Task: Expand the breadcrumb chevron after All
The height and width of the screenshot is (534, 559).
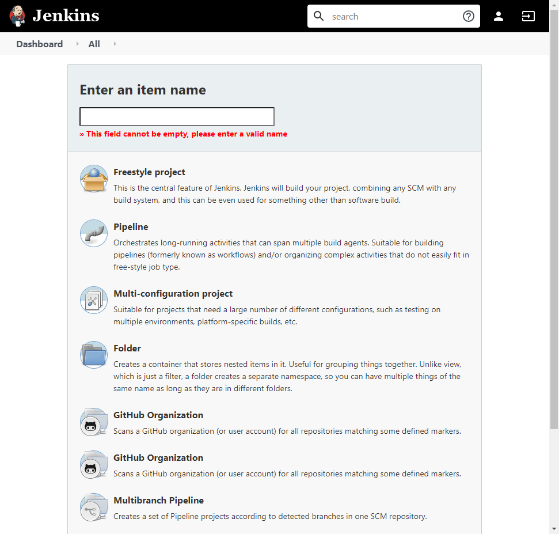Action: pyautogui.click(x=114, y=44)
